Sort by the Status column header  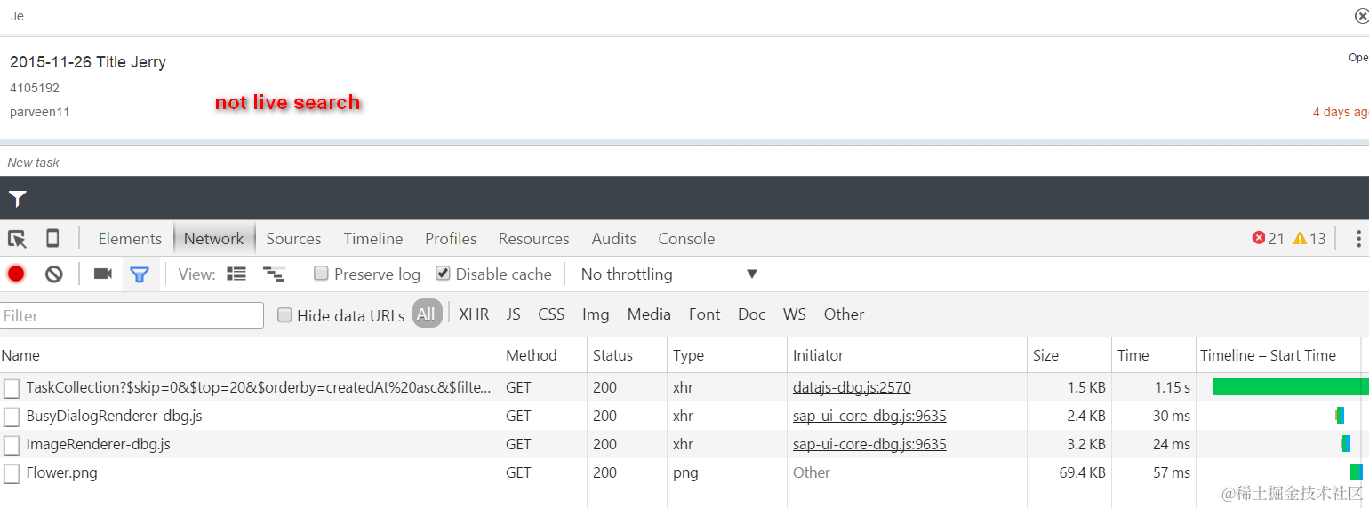[627, 355]
